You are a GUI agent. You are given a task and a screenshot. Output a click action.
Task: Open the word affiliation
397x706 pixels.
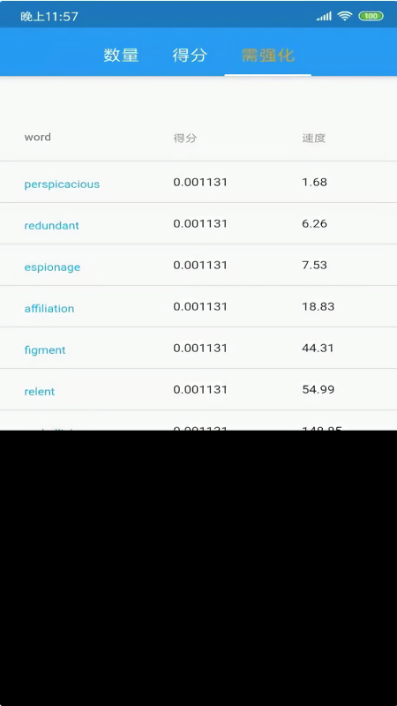click(x=49, y=308)
